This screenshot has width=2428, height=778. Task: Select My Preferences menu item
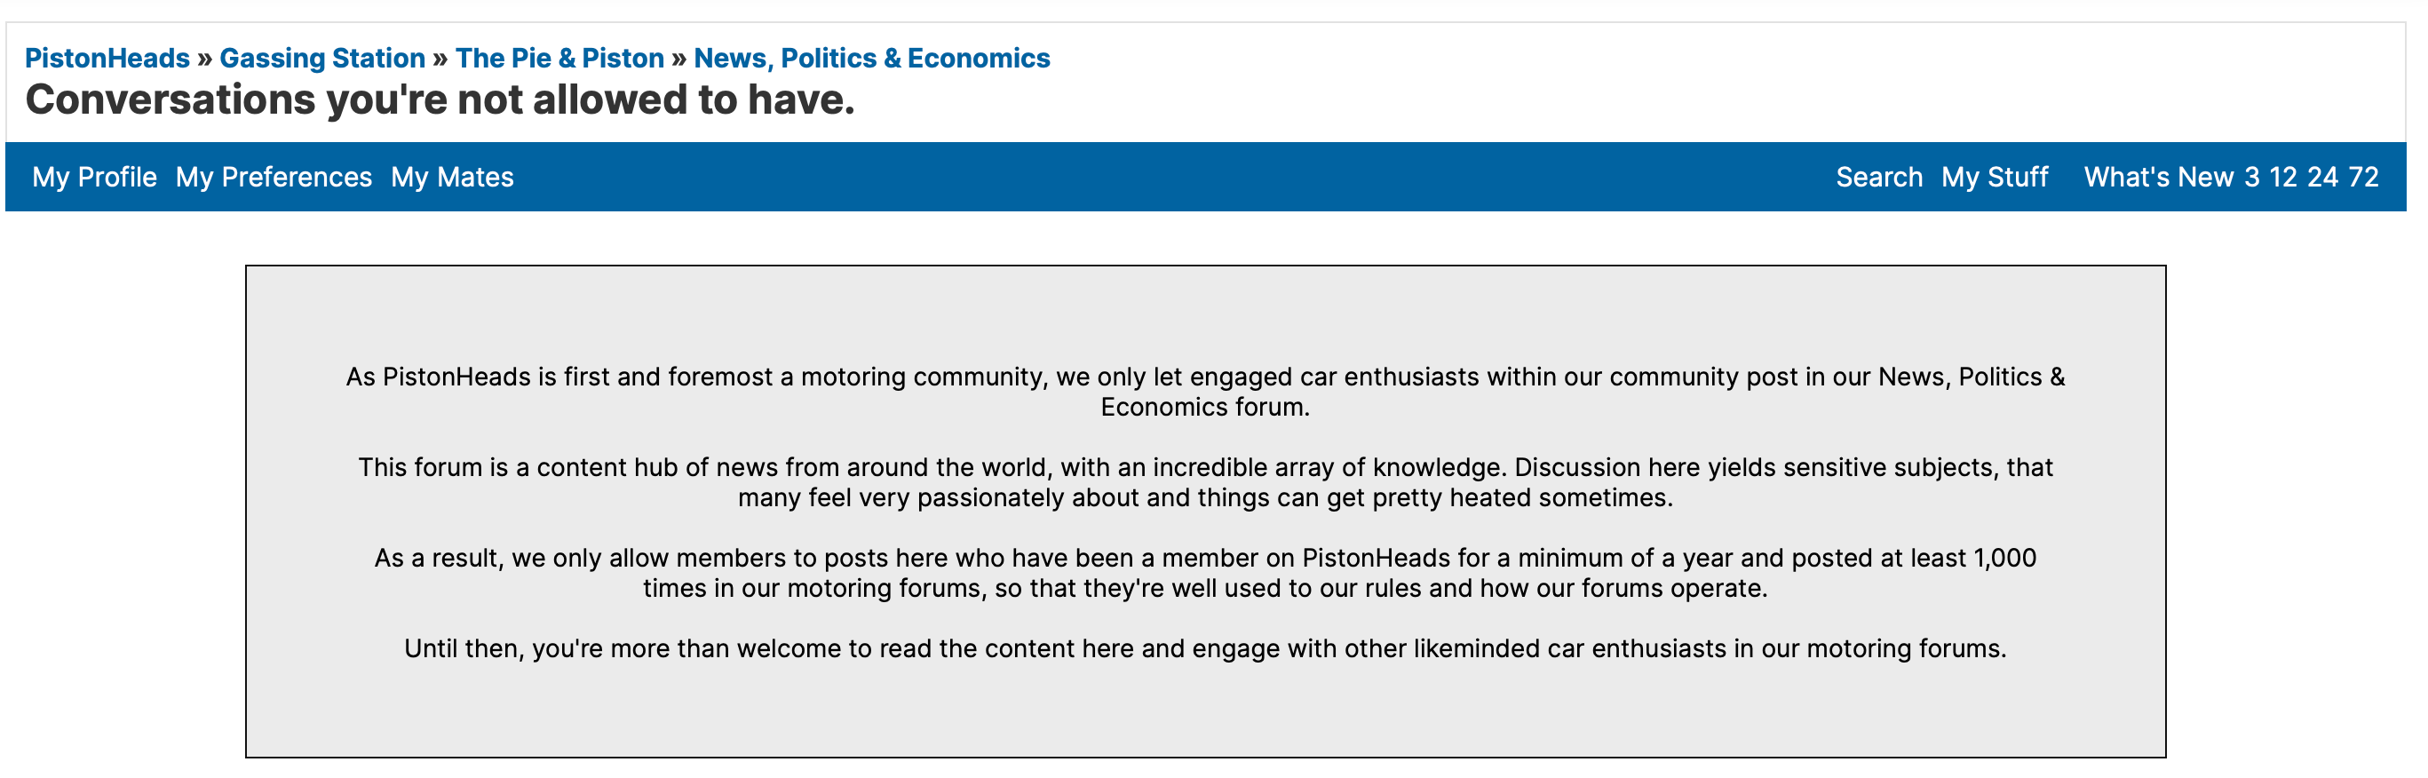point(274,178)
